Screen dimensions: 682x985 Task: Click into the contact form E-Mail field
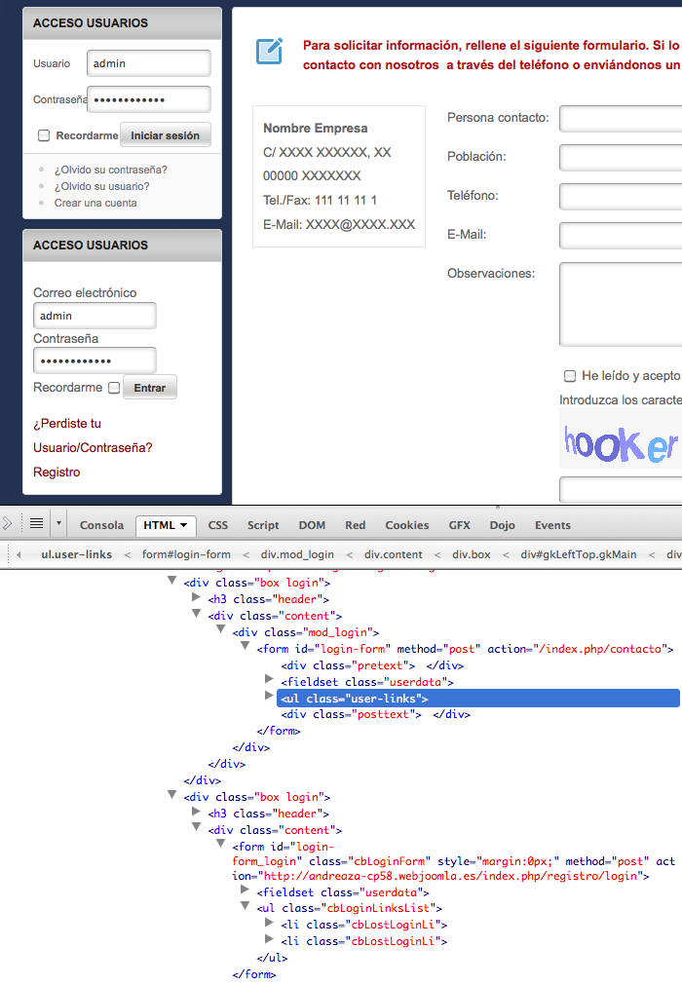[621, 236]
